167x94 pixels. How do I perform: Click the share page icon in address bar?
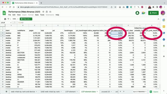tap(111, 7)
